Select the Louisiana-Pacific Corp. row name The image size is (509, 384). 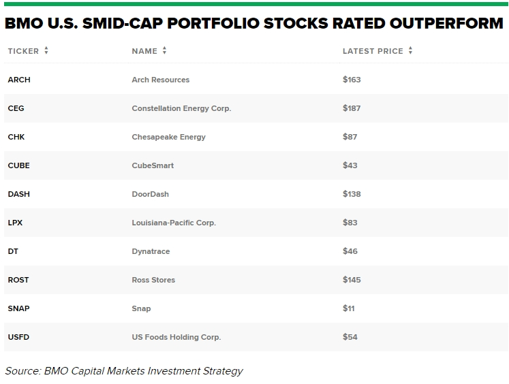[173, 223]
